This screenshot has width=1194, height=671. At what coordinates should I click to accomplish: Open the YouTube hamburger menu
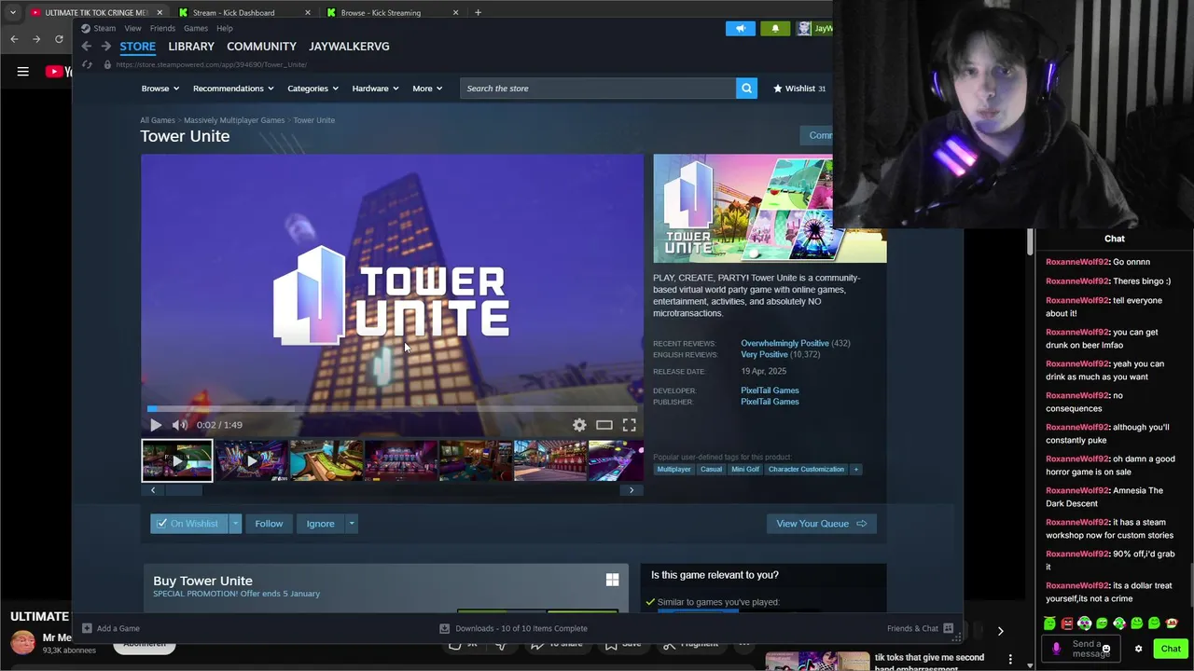[23, 72]
